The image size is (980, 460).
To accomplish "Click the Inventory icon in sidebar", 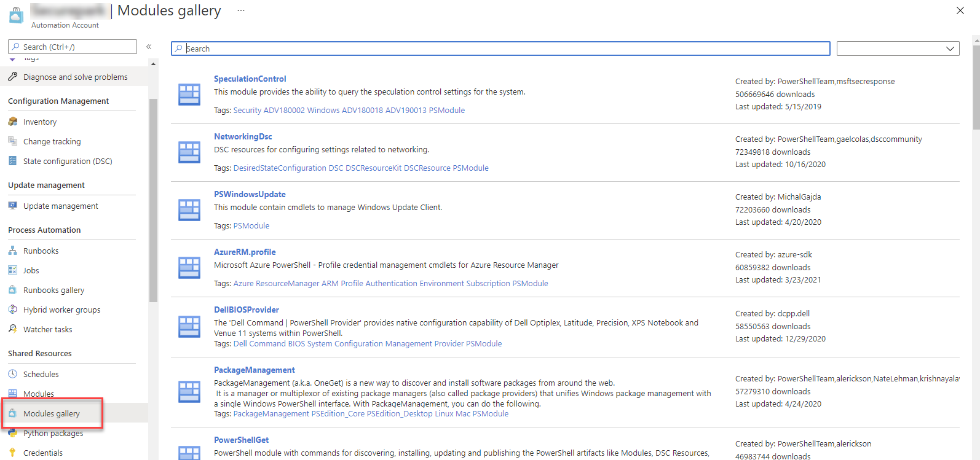I will (x=13, y=122).
